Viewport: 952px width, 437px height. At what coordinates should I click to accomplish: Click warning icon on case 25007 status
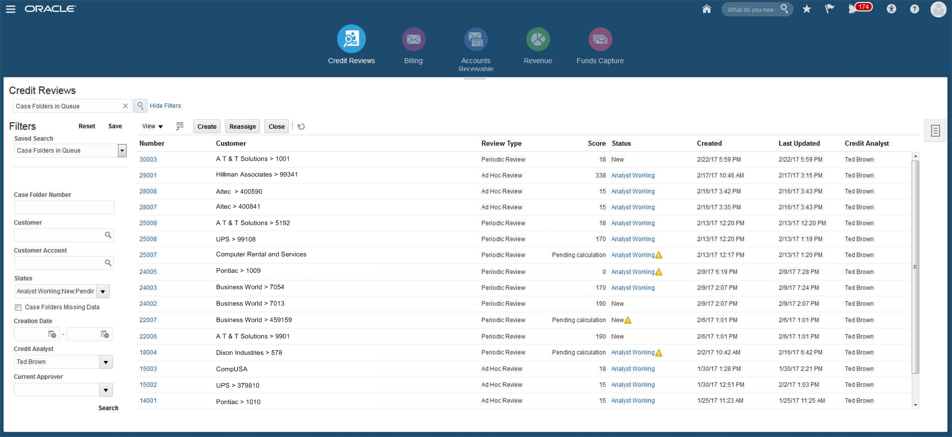pos(659,255)
